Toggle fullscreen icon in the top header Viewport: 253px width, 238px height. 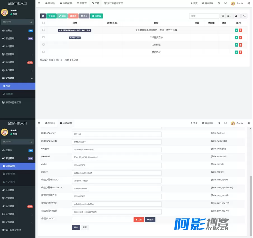(225, 3)
